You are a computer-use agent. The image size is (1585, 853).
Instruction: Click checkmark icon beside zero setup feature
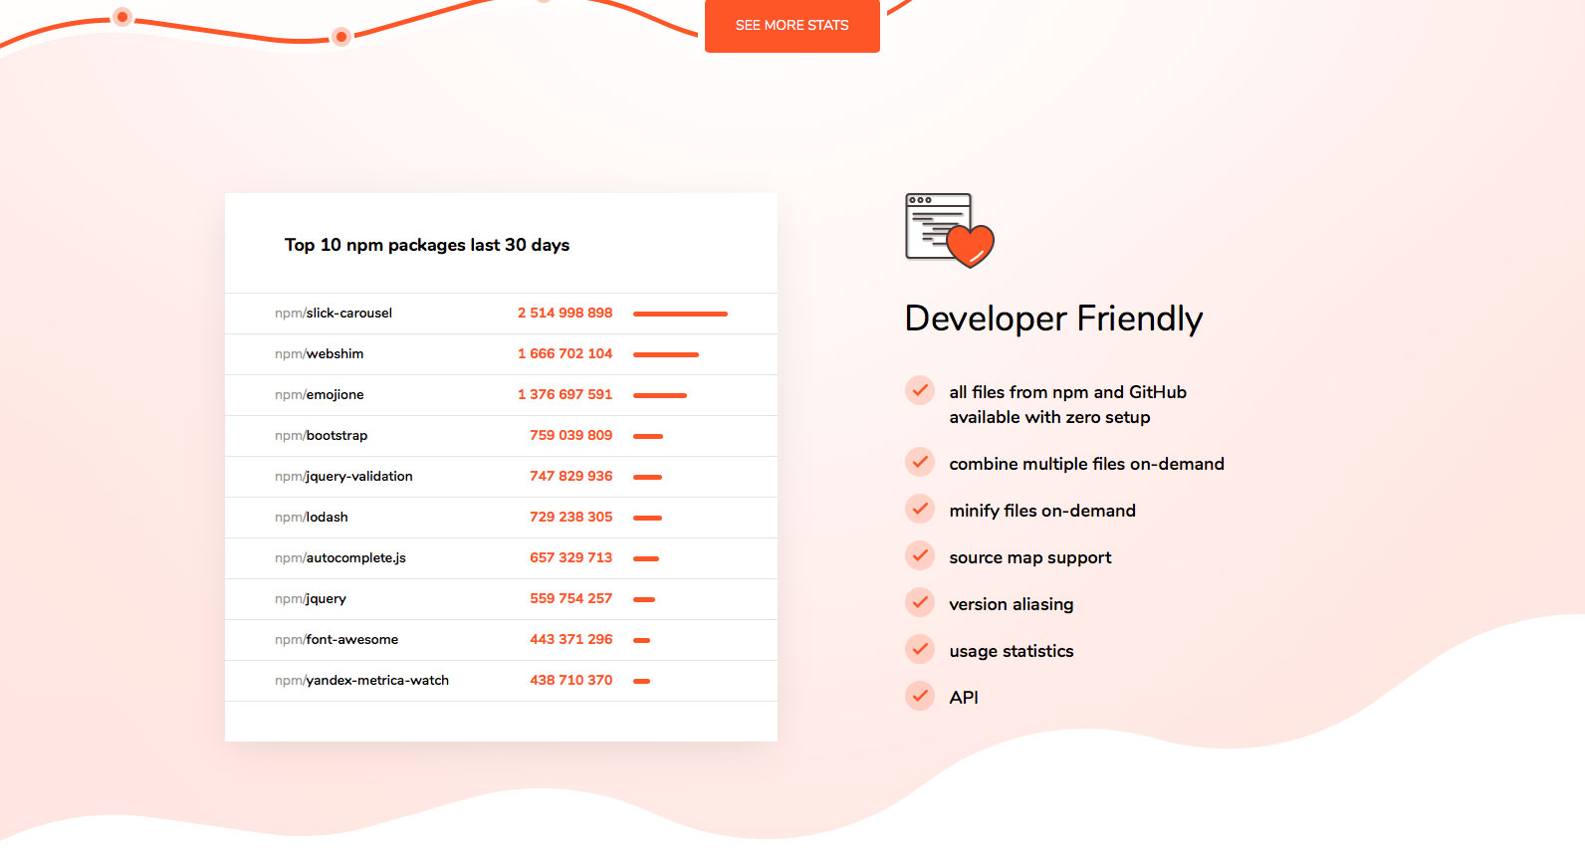point(920,391)
